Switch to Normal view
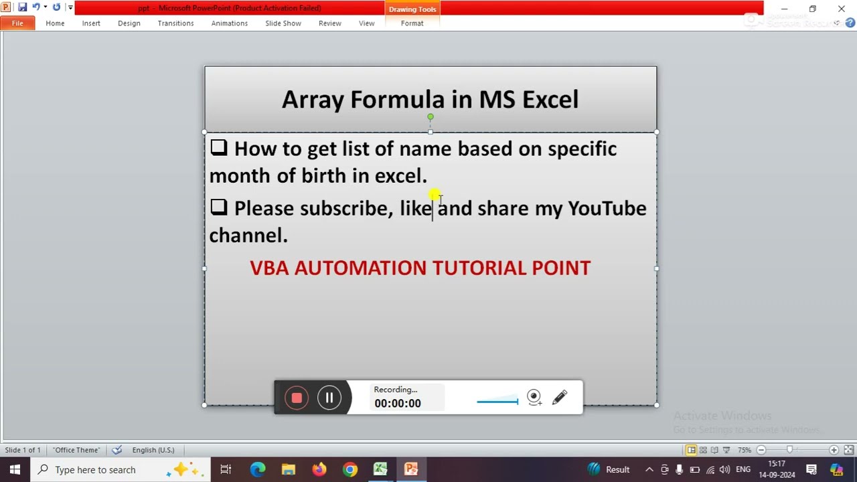Image resolution: width=857 pixels, height=482 pixels. click(692, 450)
